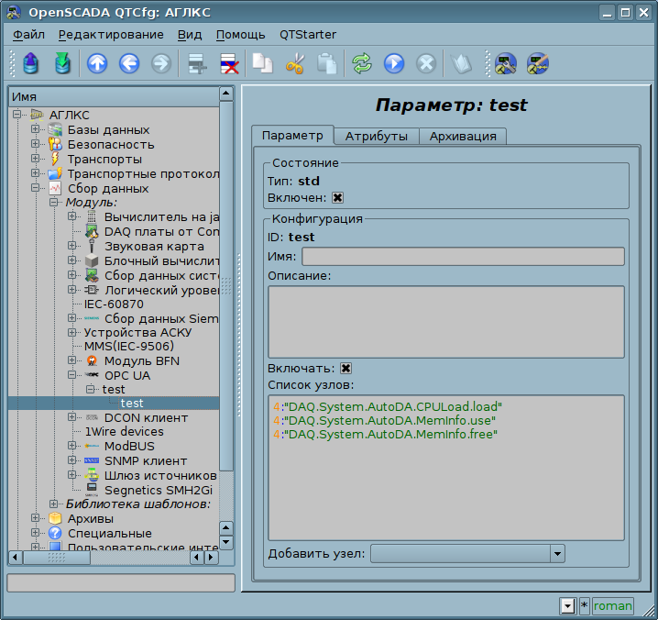Click the Save to database toolbar icon
Viewport: 658px width, 620px height.
point(62,63)
